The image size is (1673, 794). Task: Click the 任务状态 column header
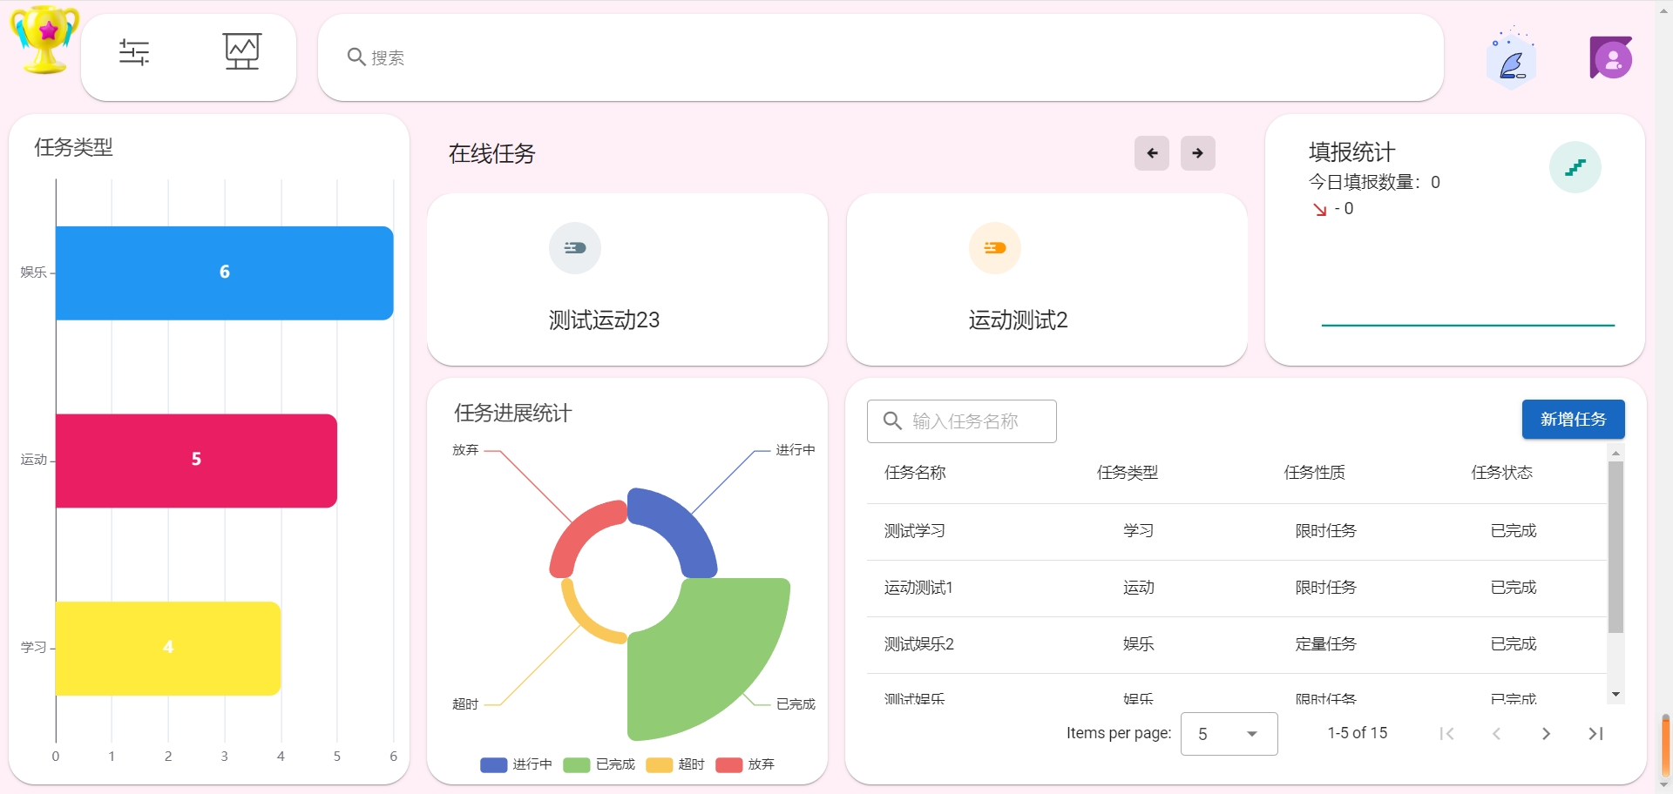click(1501, 473)
